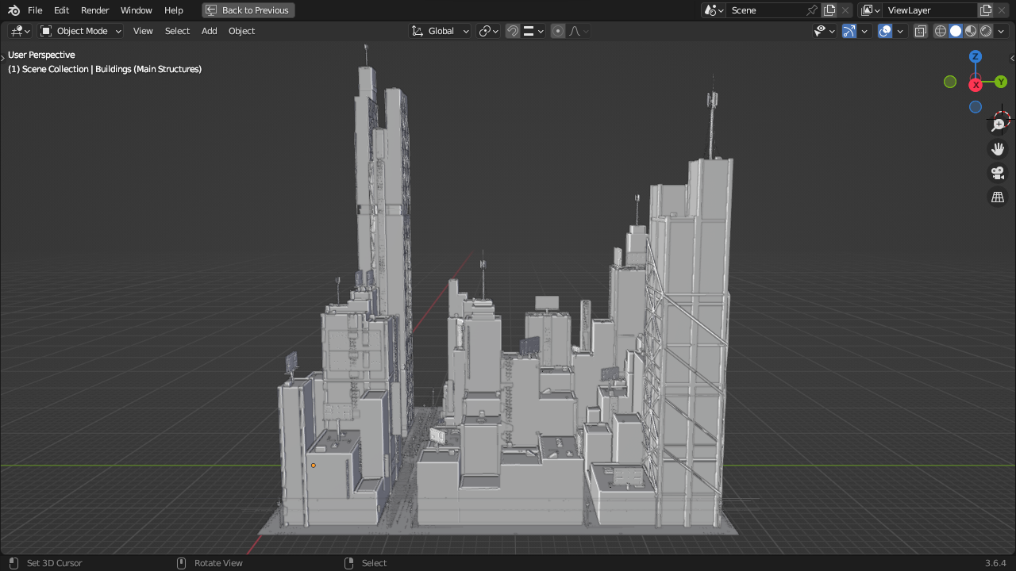Select the hand pan-view icon
Viewport: 1016px width, 571px height.
pyautogui.click(x=998, y=148)
